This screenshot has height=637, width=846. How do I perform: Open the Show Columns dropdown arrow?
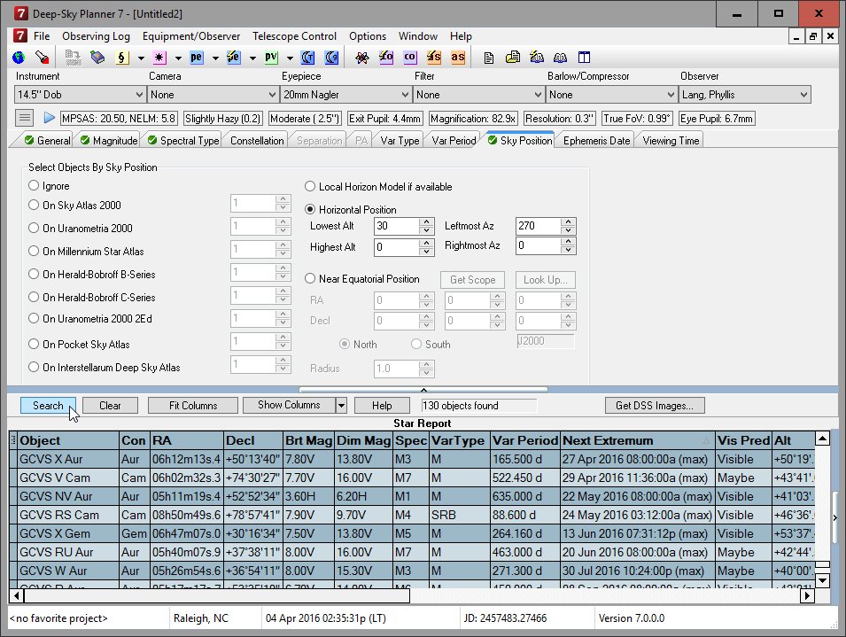341,406
